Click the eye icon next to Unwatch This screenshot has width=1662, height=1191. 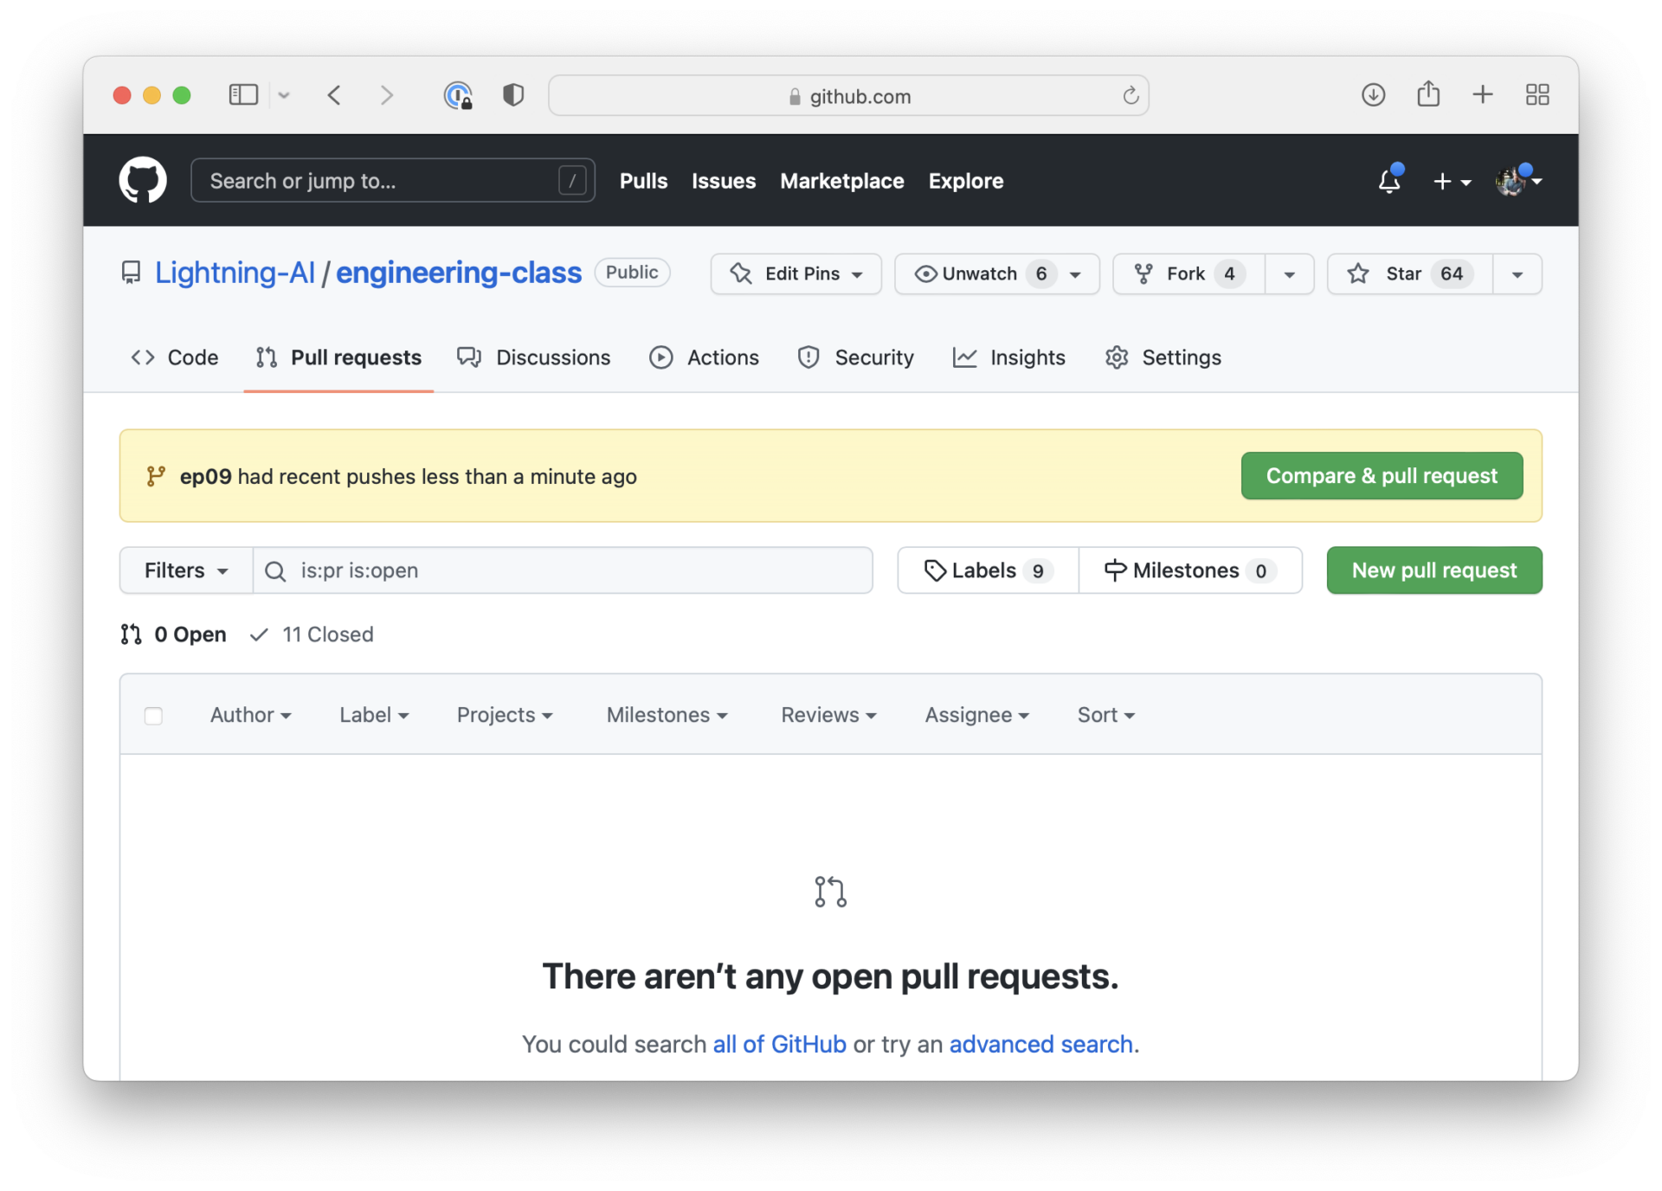point(924,274)
